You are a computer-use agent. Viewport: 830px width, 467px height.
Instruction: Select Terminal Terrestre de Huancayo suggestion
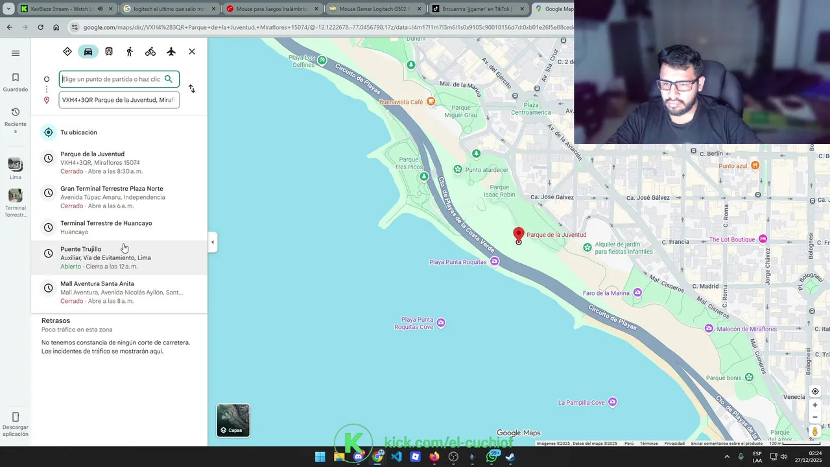coord(119,227)
